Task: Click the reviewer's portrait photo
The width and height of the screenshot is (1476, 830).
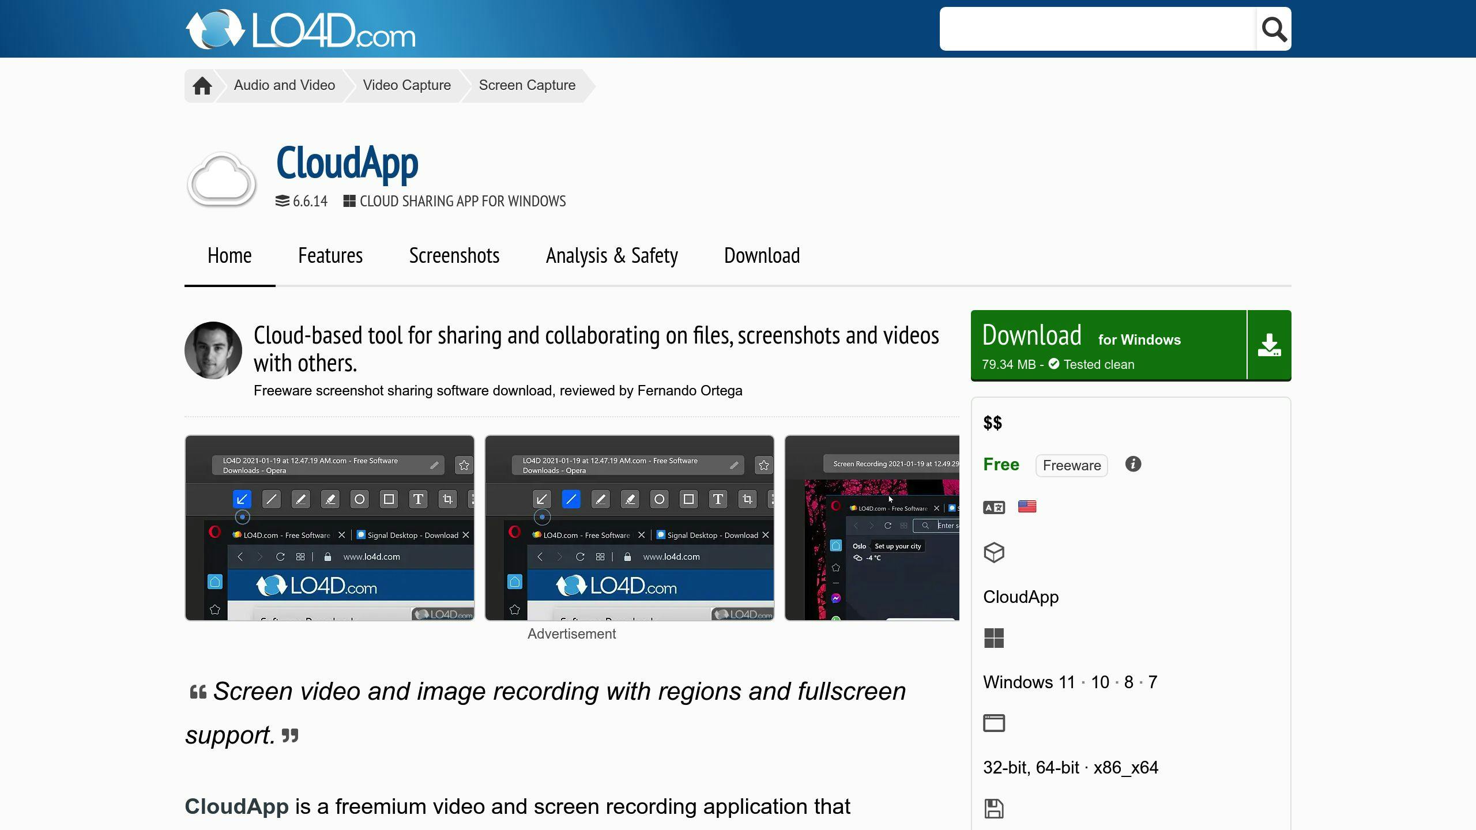Action: click(x=213, y=350)
